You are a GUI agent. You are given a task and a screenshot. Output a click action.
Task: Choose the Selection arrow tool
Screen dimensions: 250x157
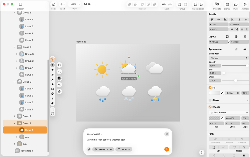[x=53, y=65]
